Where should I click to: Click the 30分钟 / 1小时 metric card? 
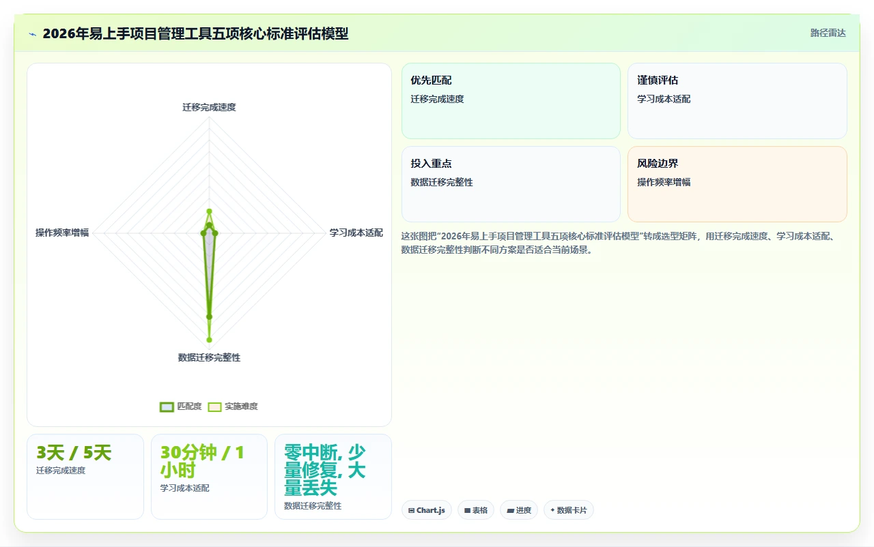(209, 477)
